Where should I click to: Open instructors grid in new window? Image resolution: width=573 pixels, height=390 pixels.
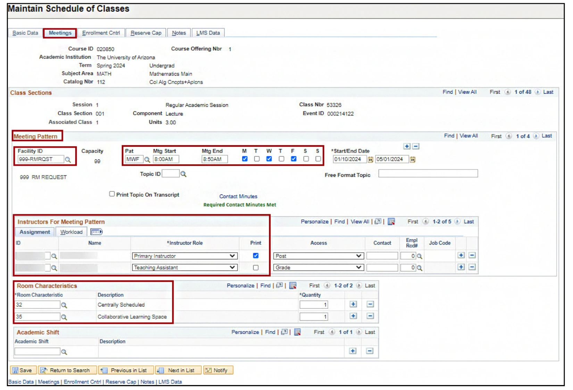pyautogui.click(x=378, y=222)
